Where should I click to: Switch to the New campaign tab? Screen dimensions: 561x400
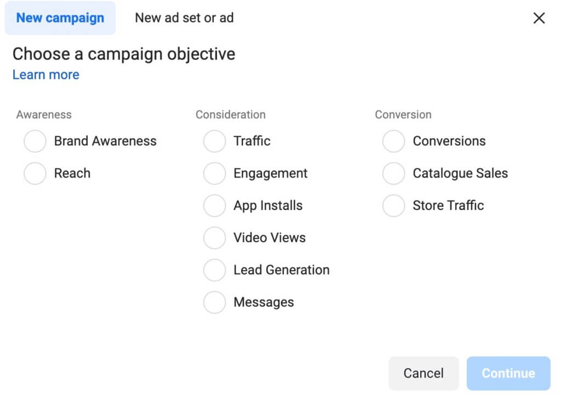click(x=60, y=18)
